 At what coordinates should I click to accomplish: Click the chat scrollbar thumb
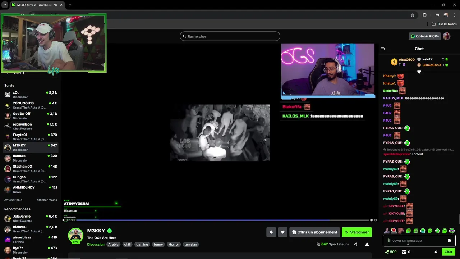(459, 219)
